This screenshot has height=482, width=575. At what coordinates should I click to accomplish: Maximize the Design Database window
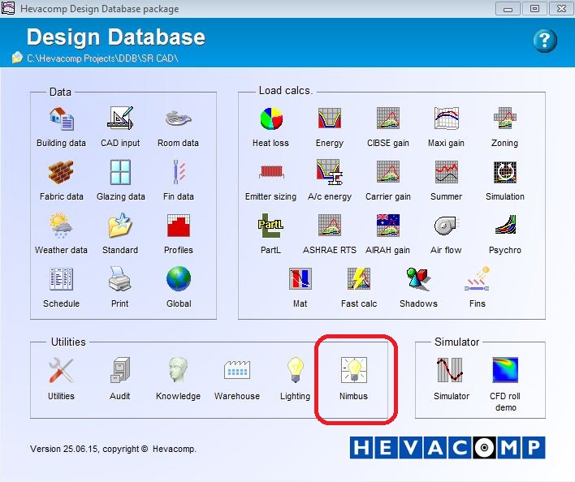[534, 9]
